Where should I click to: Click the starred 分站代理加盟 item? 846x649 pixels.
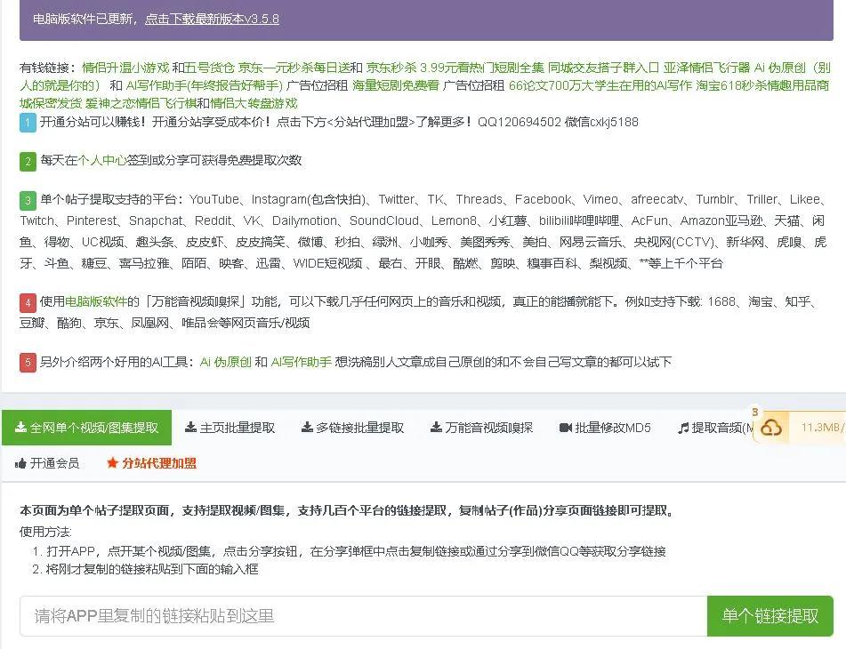[x=151, y=463]
